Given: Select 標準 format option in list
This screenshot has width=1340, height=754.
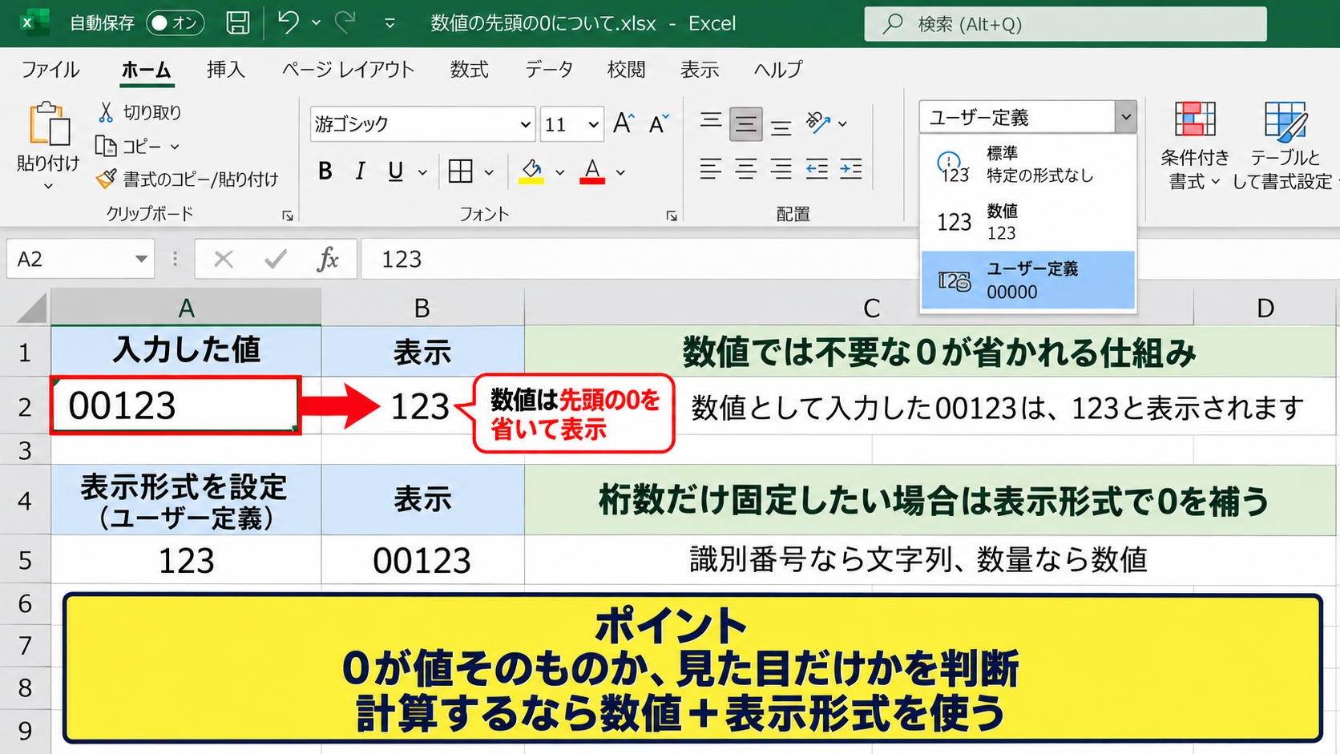Looking at the screenshot, I should coord(1028,163).
